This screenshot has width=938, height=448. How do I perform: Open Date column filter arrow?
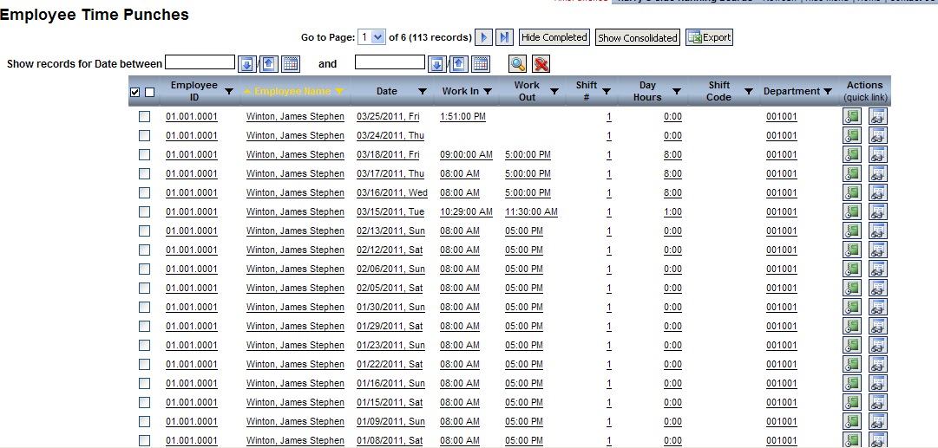423,91
